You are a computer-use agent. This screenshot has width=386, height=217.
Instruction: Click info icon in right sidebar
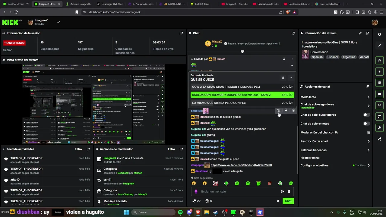(379, 34)
